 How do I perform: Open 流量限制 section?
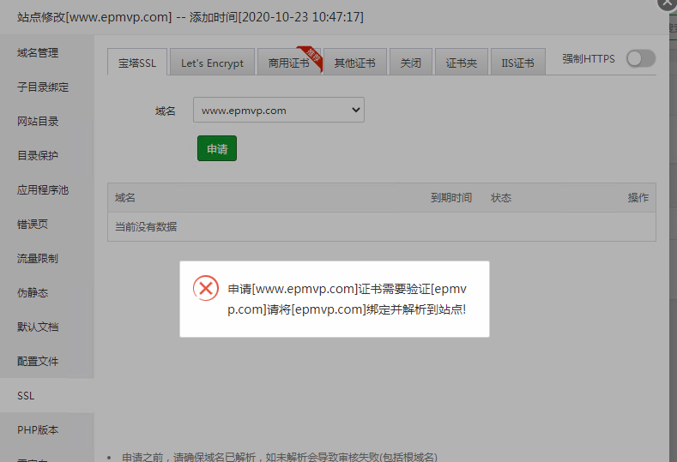38,258
